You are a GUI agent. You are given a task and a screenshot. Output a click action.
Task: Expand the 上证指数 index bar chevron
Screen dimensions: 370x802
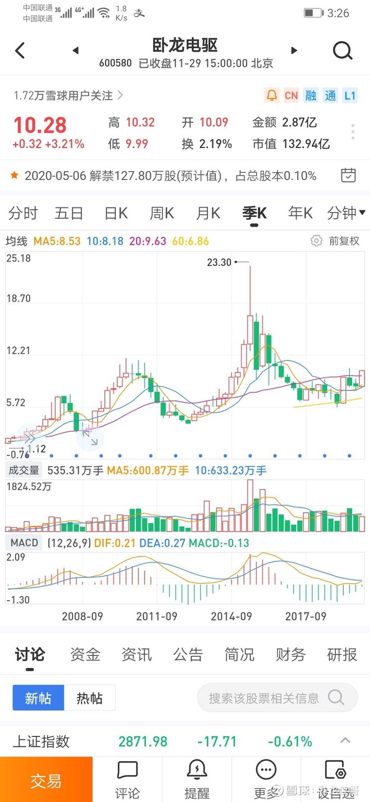pyautogui.click(x=345, y=740)
